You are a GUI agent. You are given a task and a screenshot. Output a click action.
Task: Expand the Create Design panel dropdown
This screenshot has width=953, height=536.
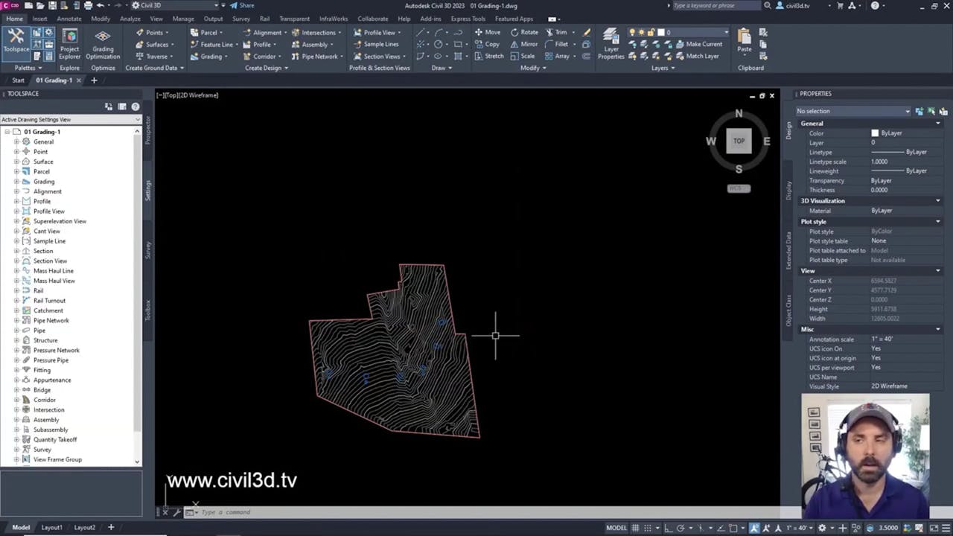point(286,68)
